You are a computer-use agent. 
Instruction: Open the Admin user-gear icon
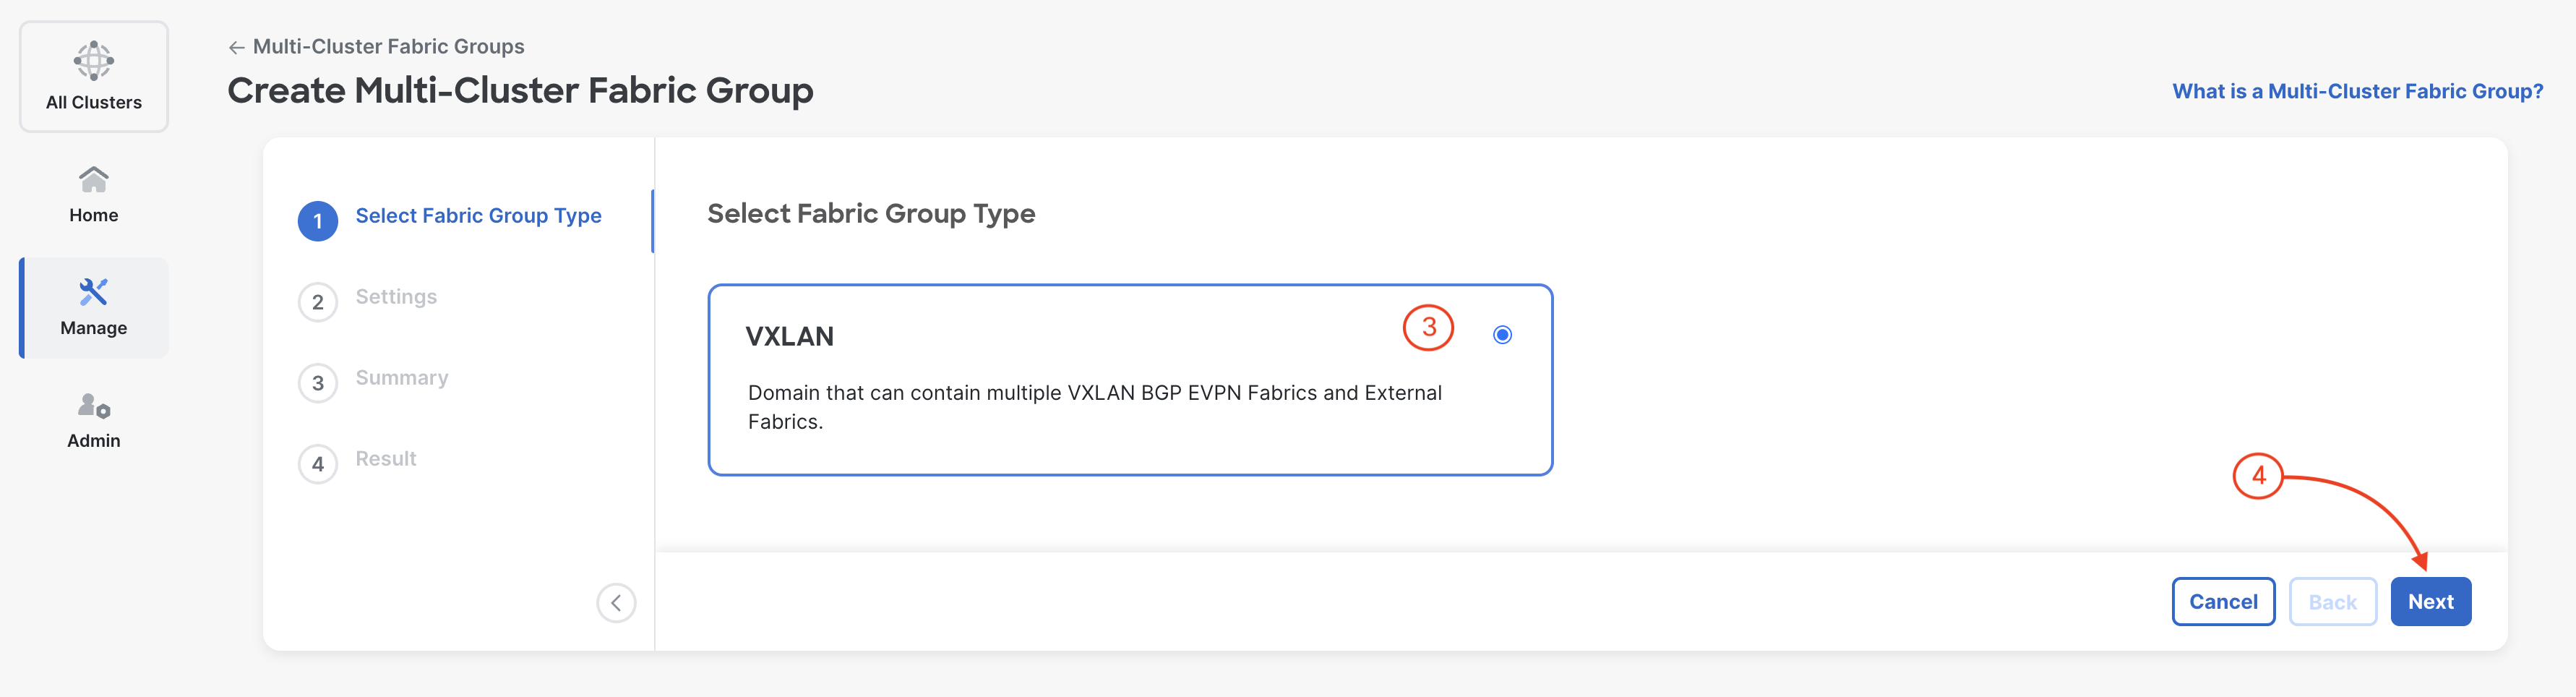94,405
